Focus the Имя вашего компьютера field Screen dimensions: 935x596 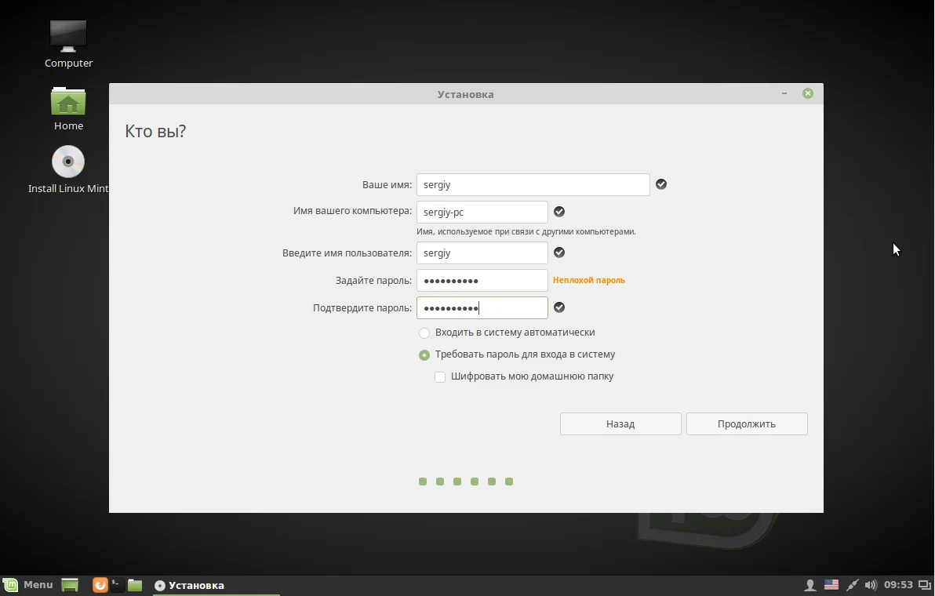pos(482,213)
